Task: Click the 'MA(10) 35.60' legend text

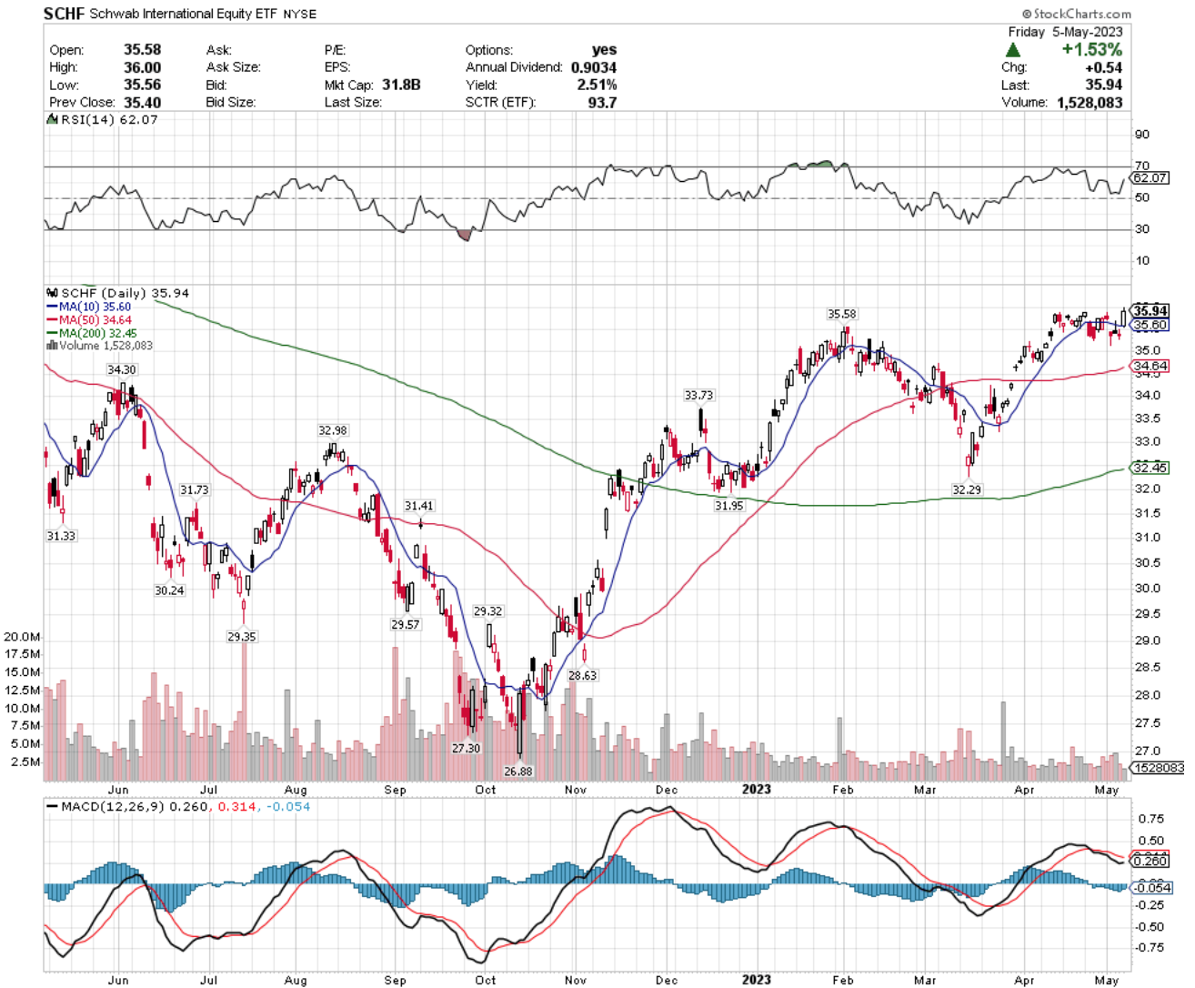Action: click(95, 307)
